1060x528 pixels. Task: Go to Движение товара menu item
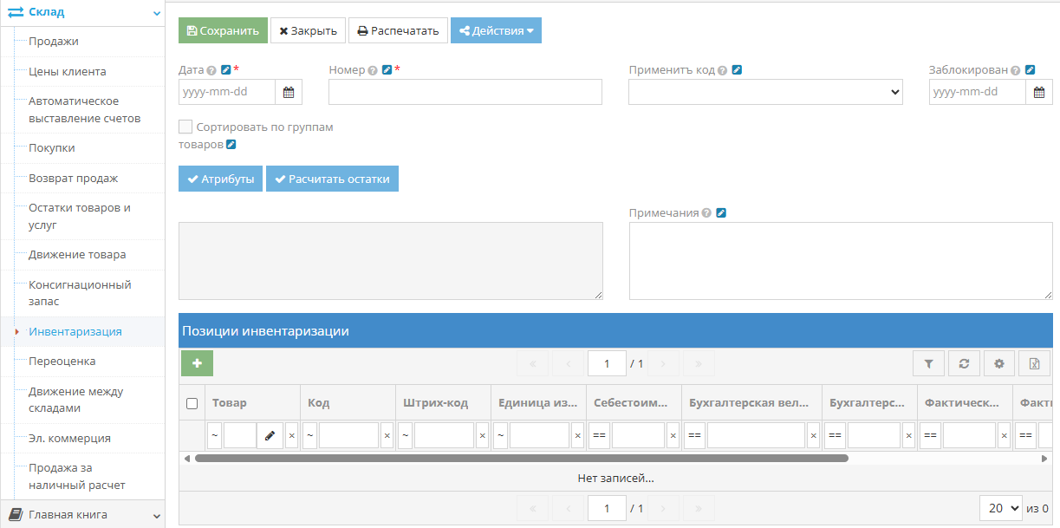coord(77,255)
